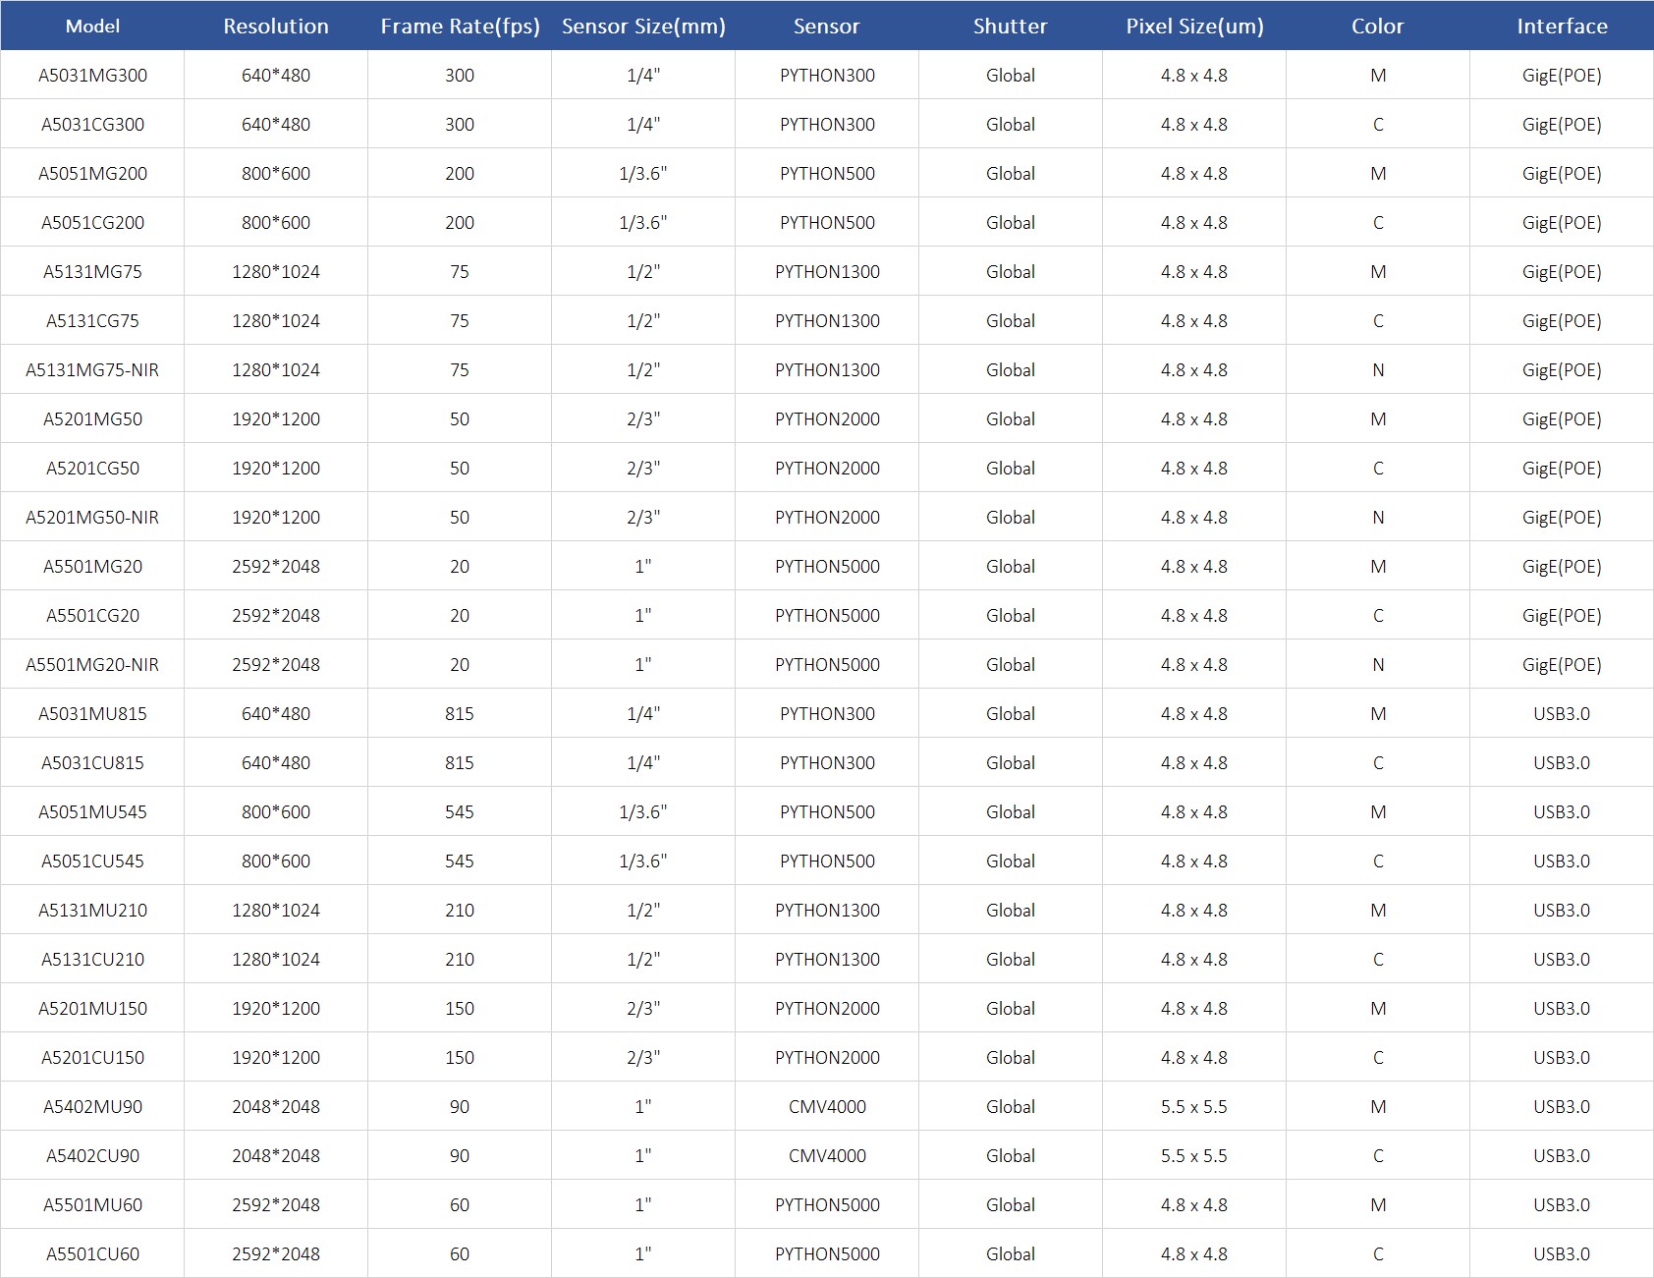Click the Pixel Size(um) column header

tap(1194, 27)
